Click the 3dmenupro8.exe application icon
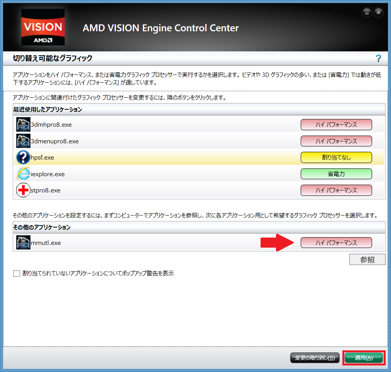 (23, 141)
